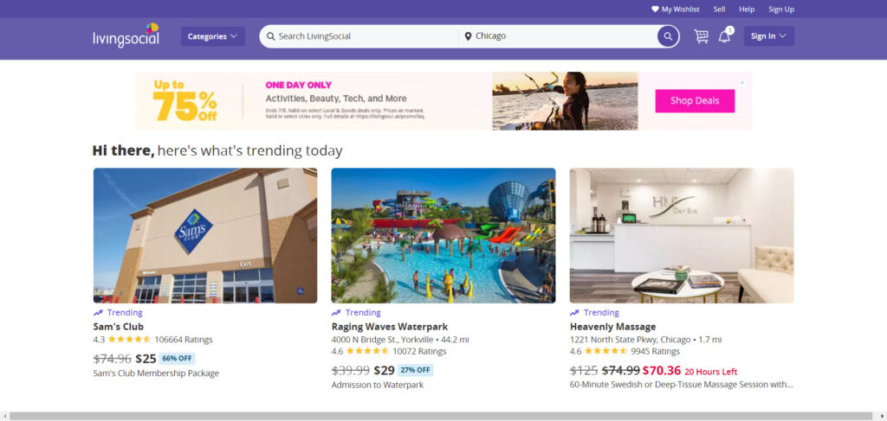
Task: Close the promo banner ad
Action: pyautogui.click(x=741, y=83)
